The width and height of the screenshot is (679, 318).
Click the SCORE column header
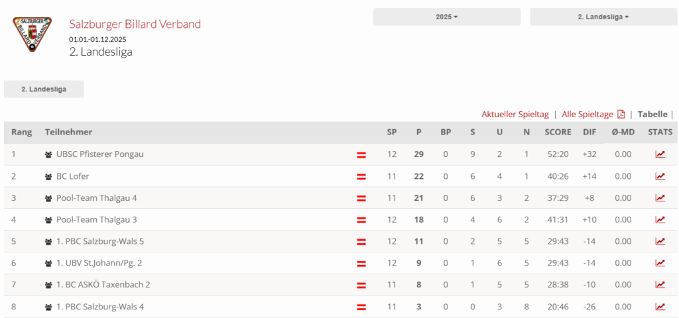558,132
